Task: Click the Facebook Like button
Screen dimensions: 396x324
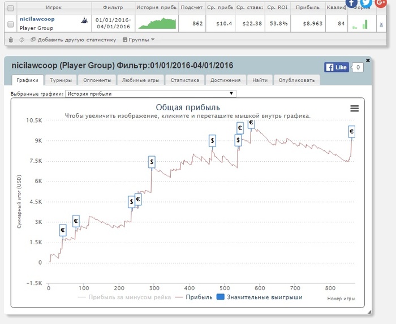Action: point(337,67)
